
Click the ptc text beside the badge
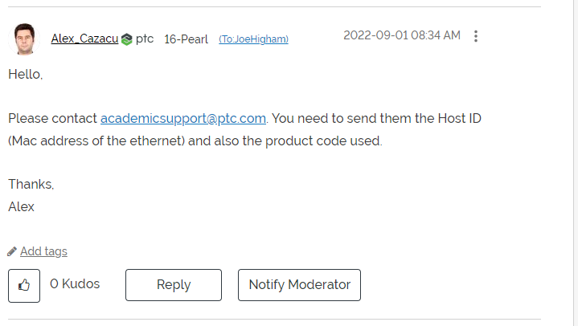click(x=145, y=39)
